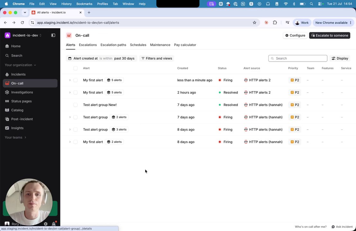Viewport: 356px width, 231px height.
Task: Check the My first alert 2 alerts row
Action: tap(76, 142)
